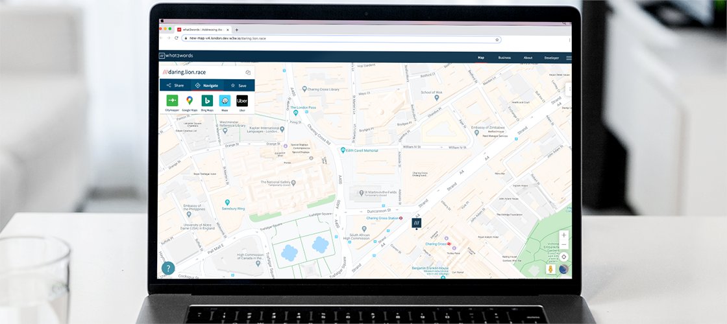Open Chrome three-dot menu

tap(569, 40)
